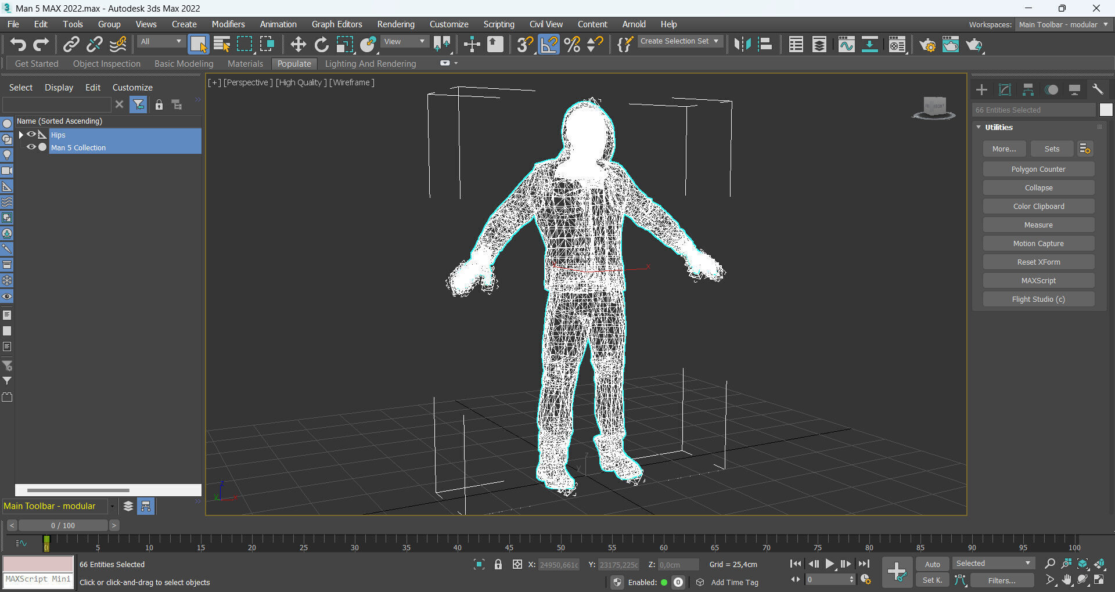1115x592 pixels.
Task: Click the Set K. button
Action: (x=932, y=580)
